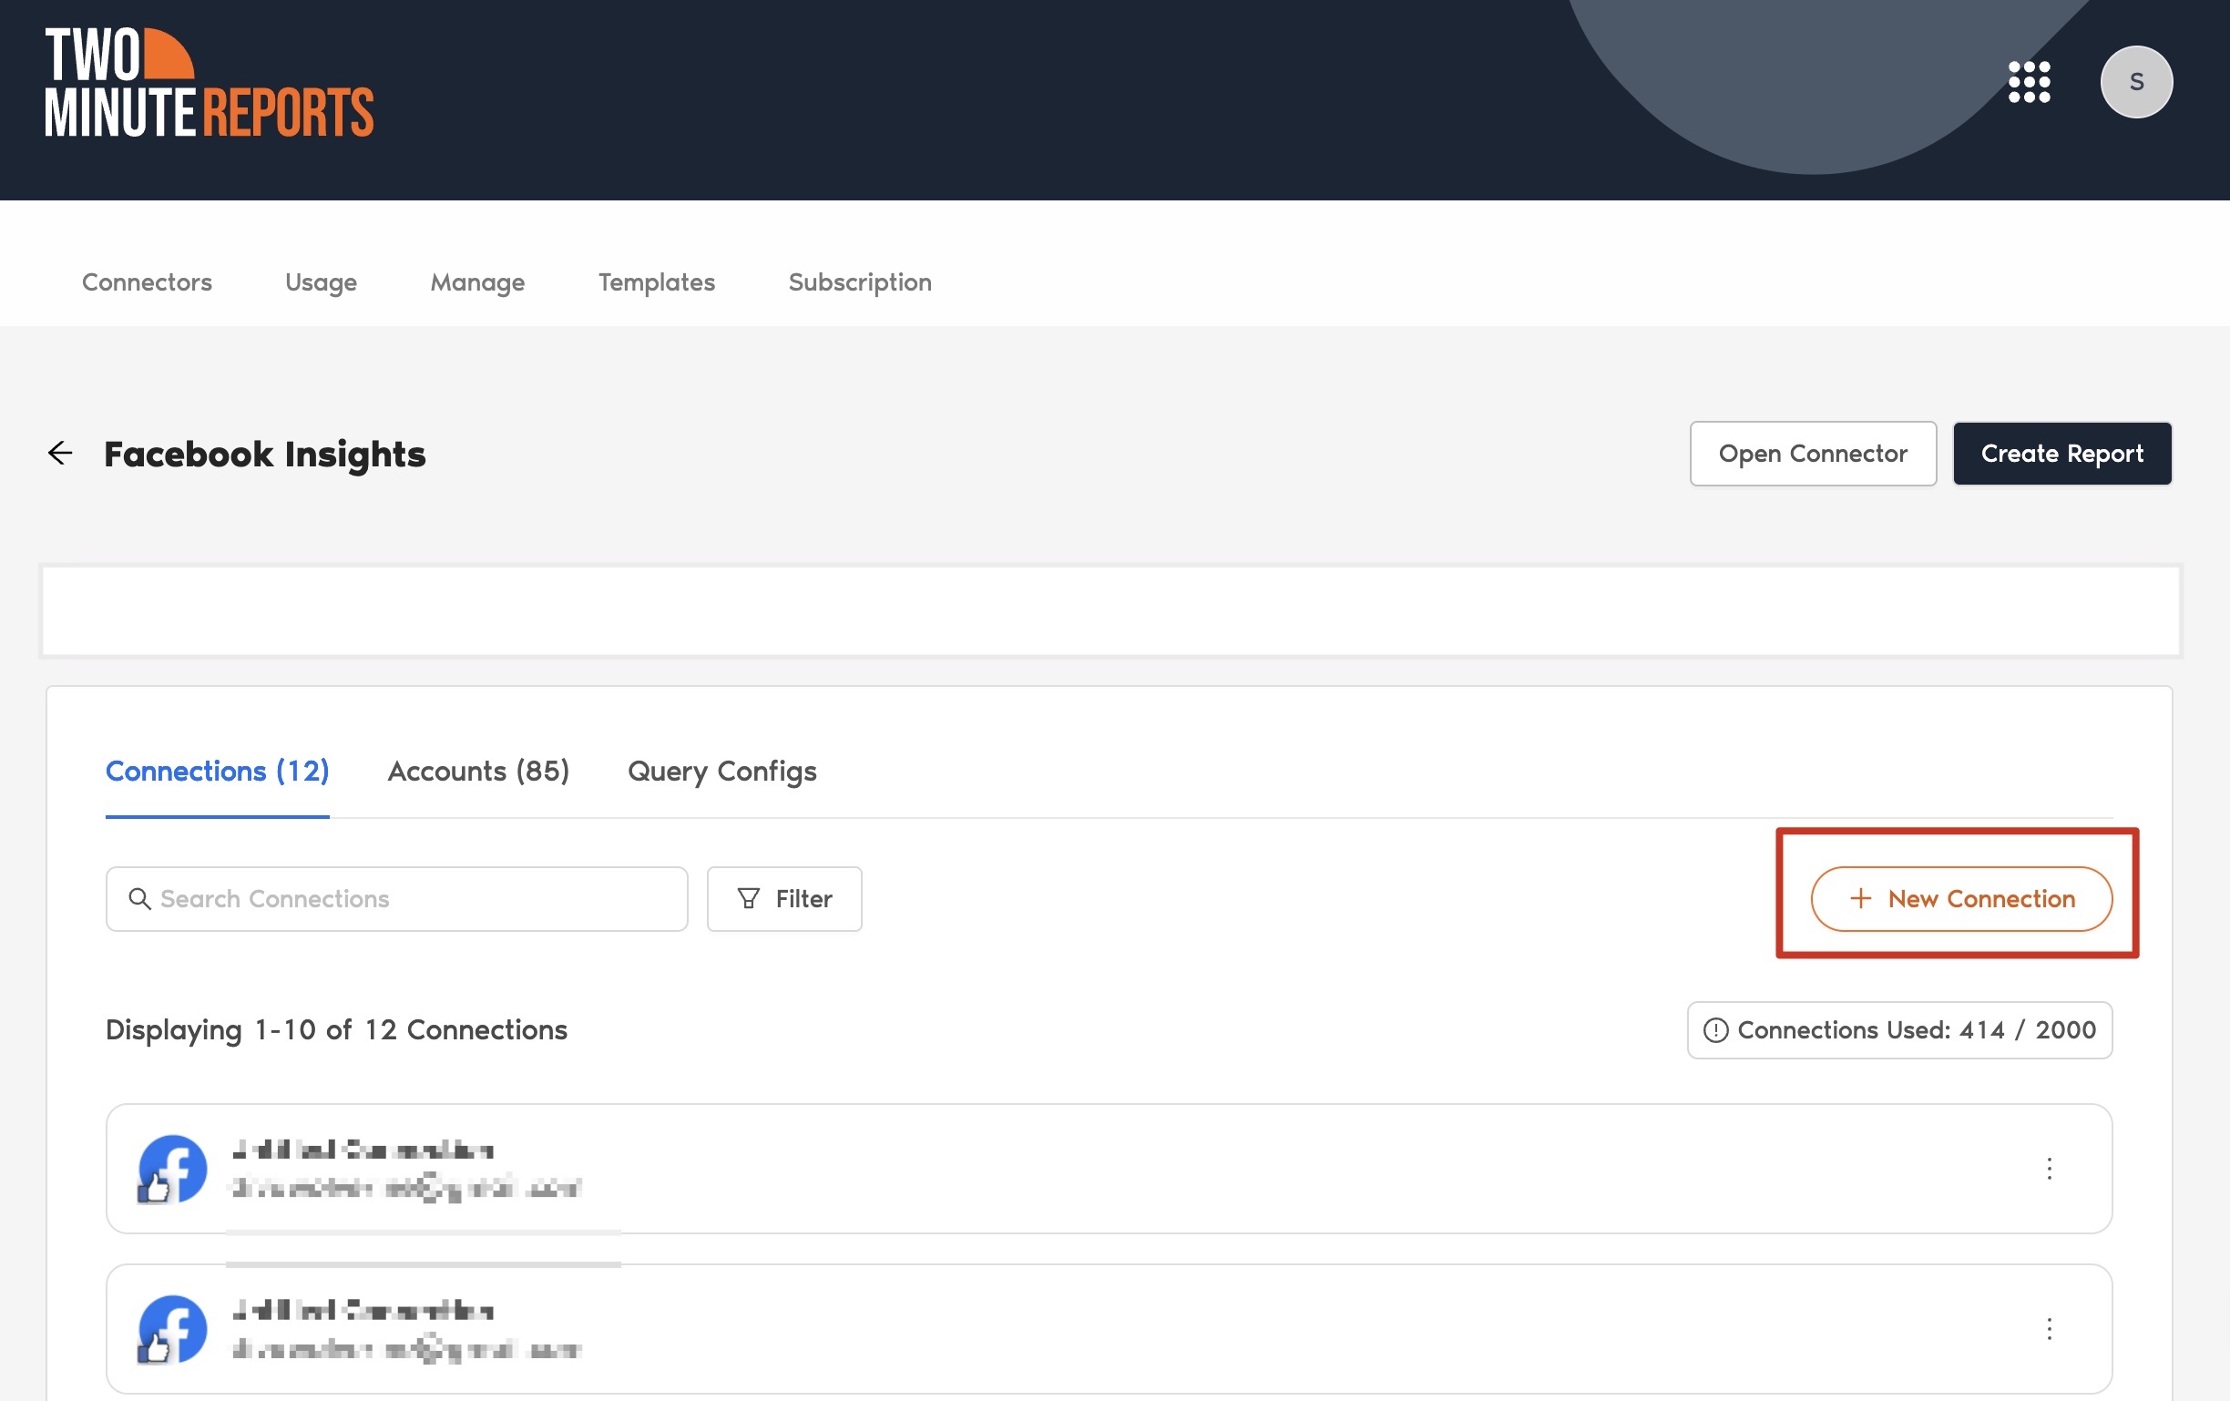Open the Manage menu item
Viewport: 2230px width, 1401px height.
[478, 281]
